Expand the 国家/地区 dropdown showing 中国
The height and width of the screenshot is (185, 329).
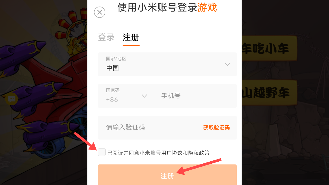pyautogui.click(x=167, y=64)
